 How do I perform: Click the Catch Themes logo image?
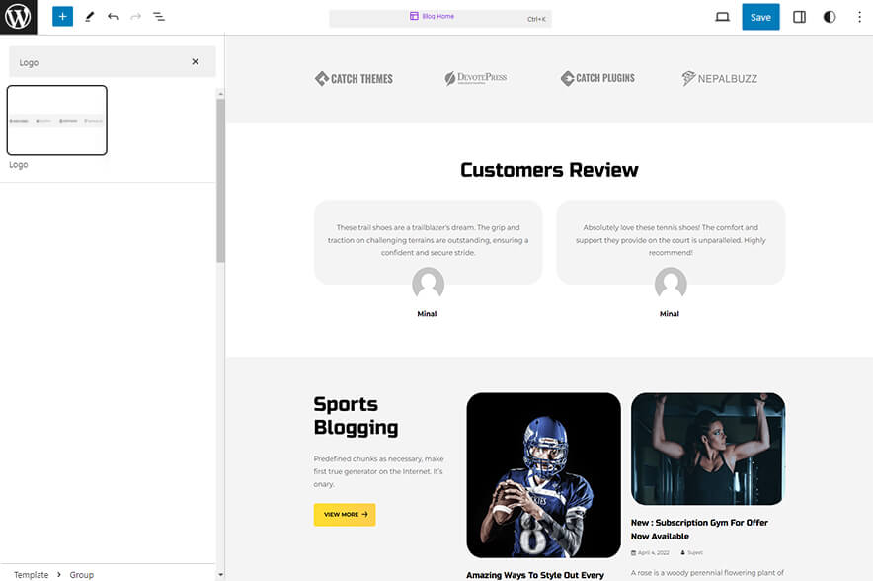coord(354,78)
